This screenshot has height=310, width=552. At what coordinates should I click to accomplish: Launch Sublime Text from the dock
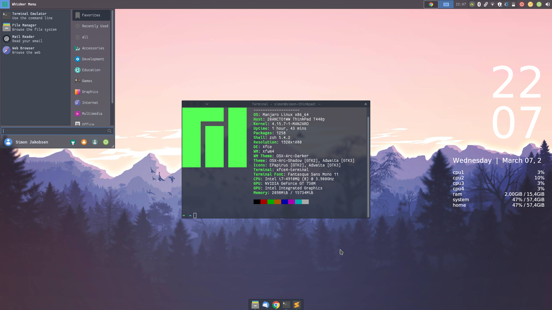297,305
